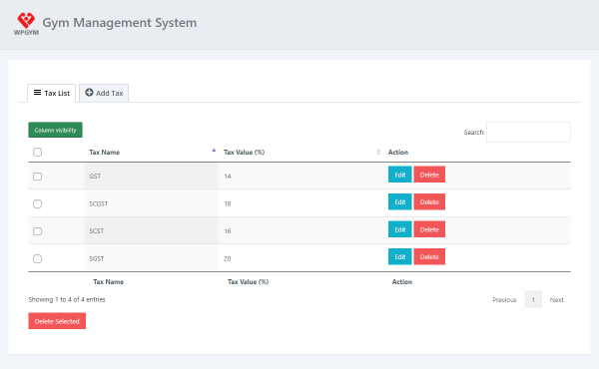This screenshot has width=599, height=369.
Task: Focus the Search input field
Action: click(x=528, y=132)
